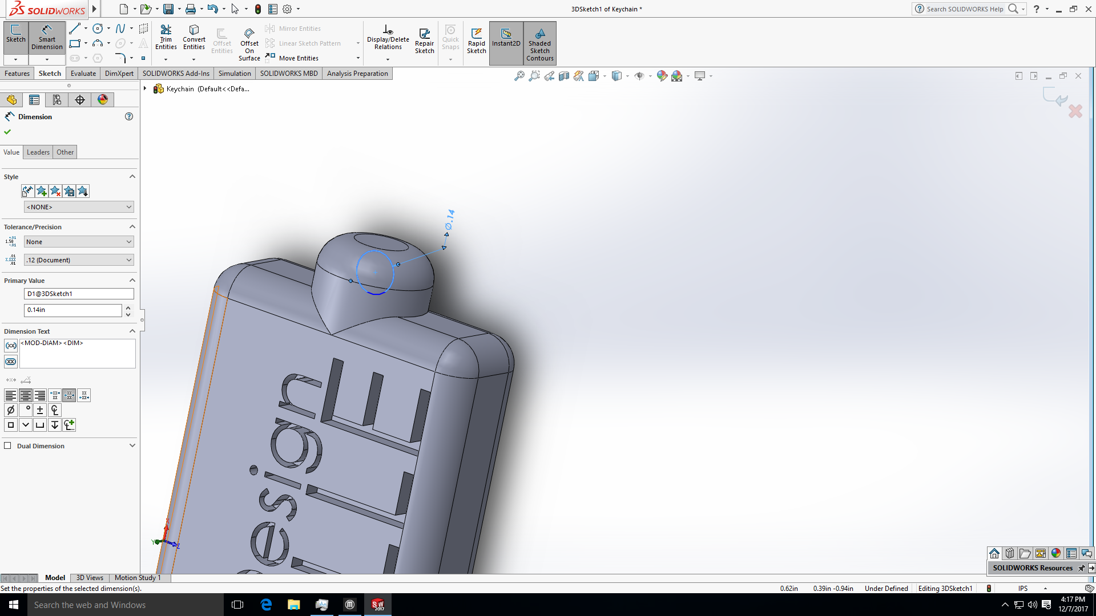The width and height of the screenshot is (1096, 616).
Task: Increment the 0.14in dimension with the up stepper
Action: [128, 307]
